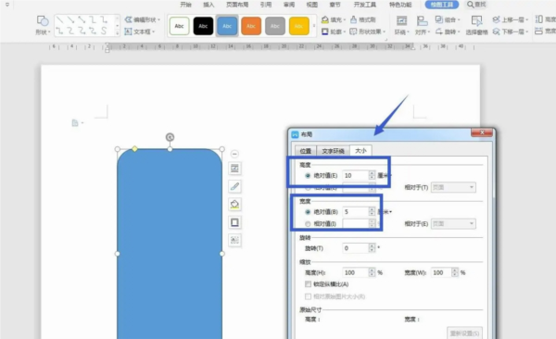Switch to the 视图 ribbon tab
This screenshot has height=339, width=556.
pyautogui.click(x=312, y=5)
